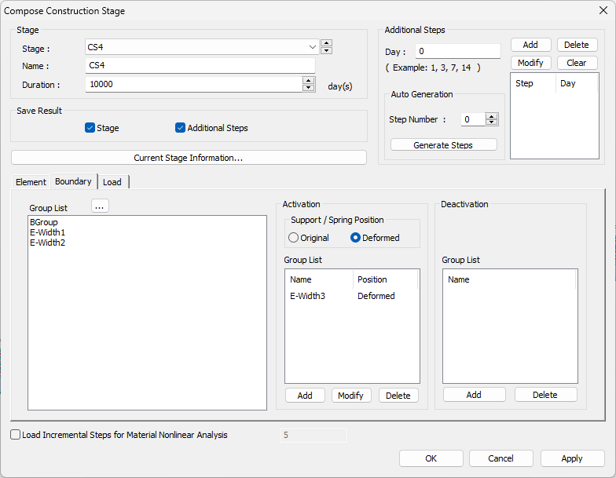Image resolution: width=616 pixels, height=478 pixels.
Task: Switch to the Element tab
Action: pos(31,182)
